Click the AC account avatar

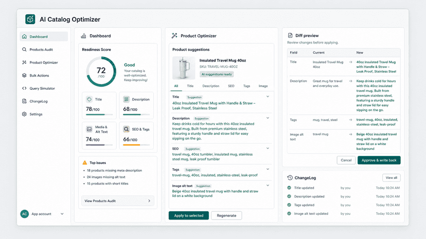pyautogui.click(x=25, y=214)
